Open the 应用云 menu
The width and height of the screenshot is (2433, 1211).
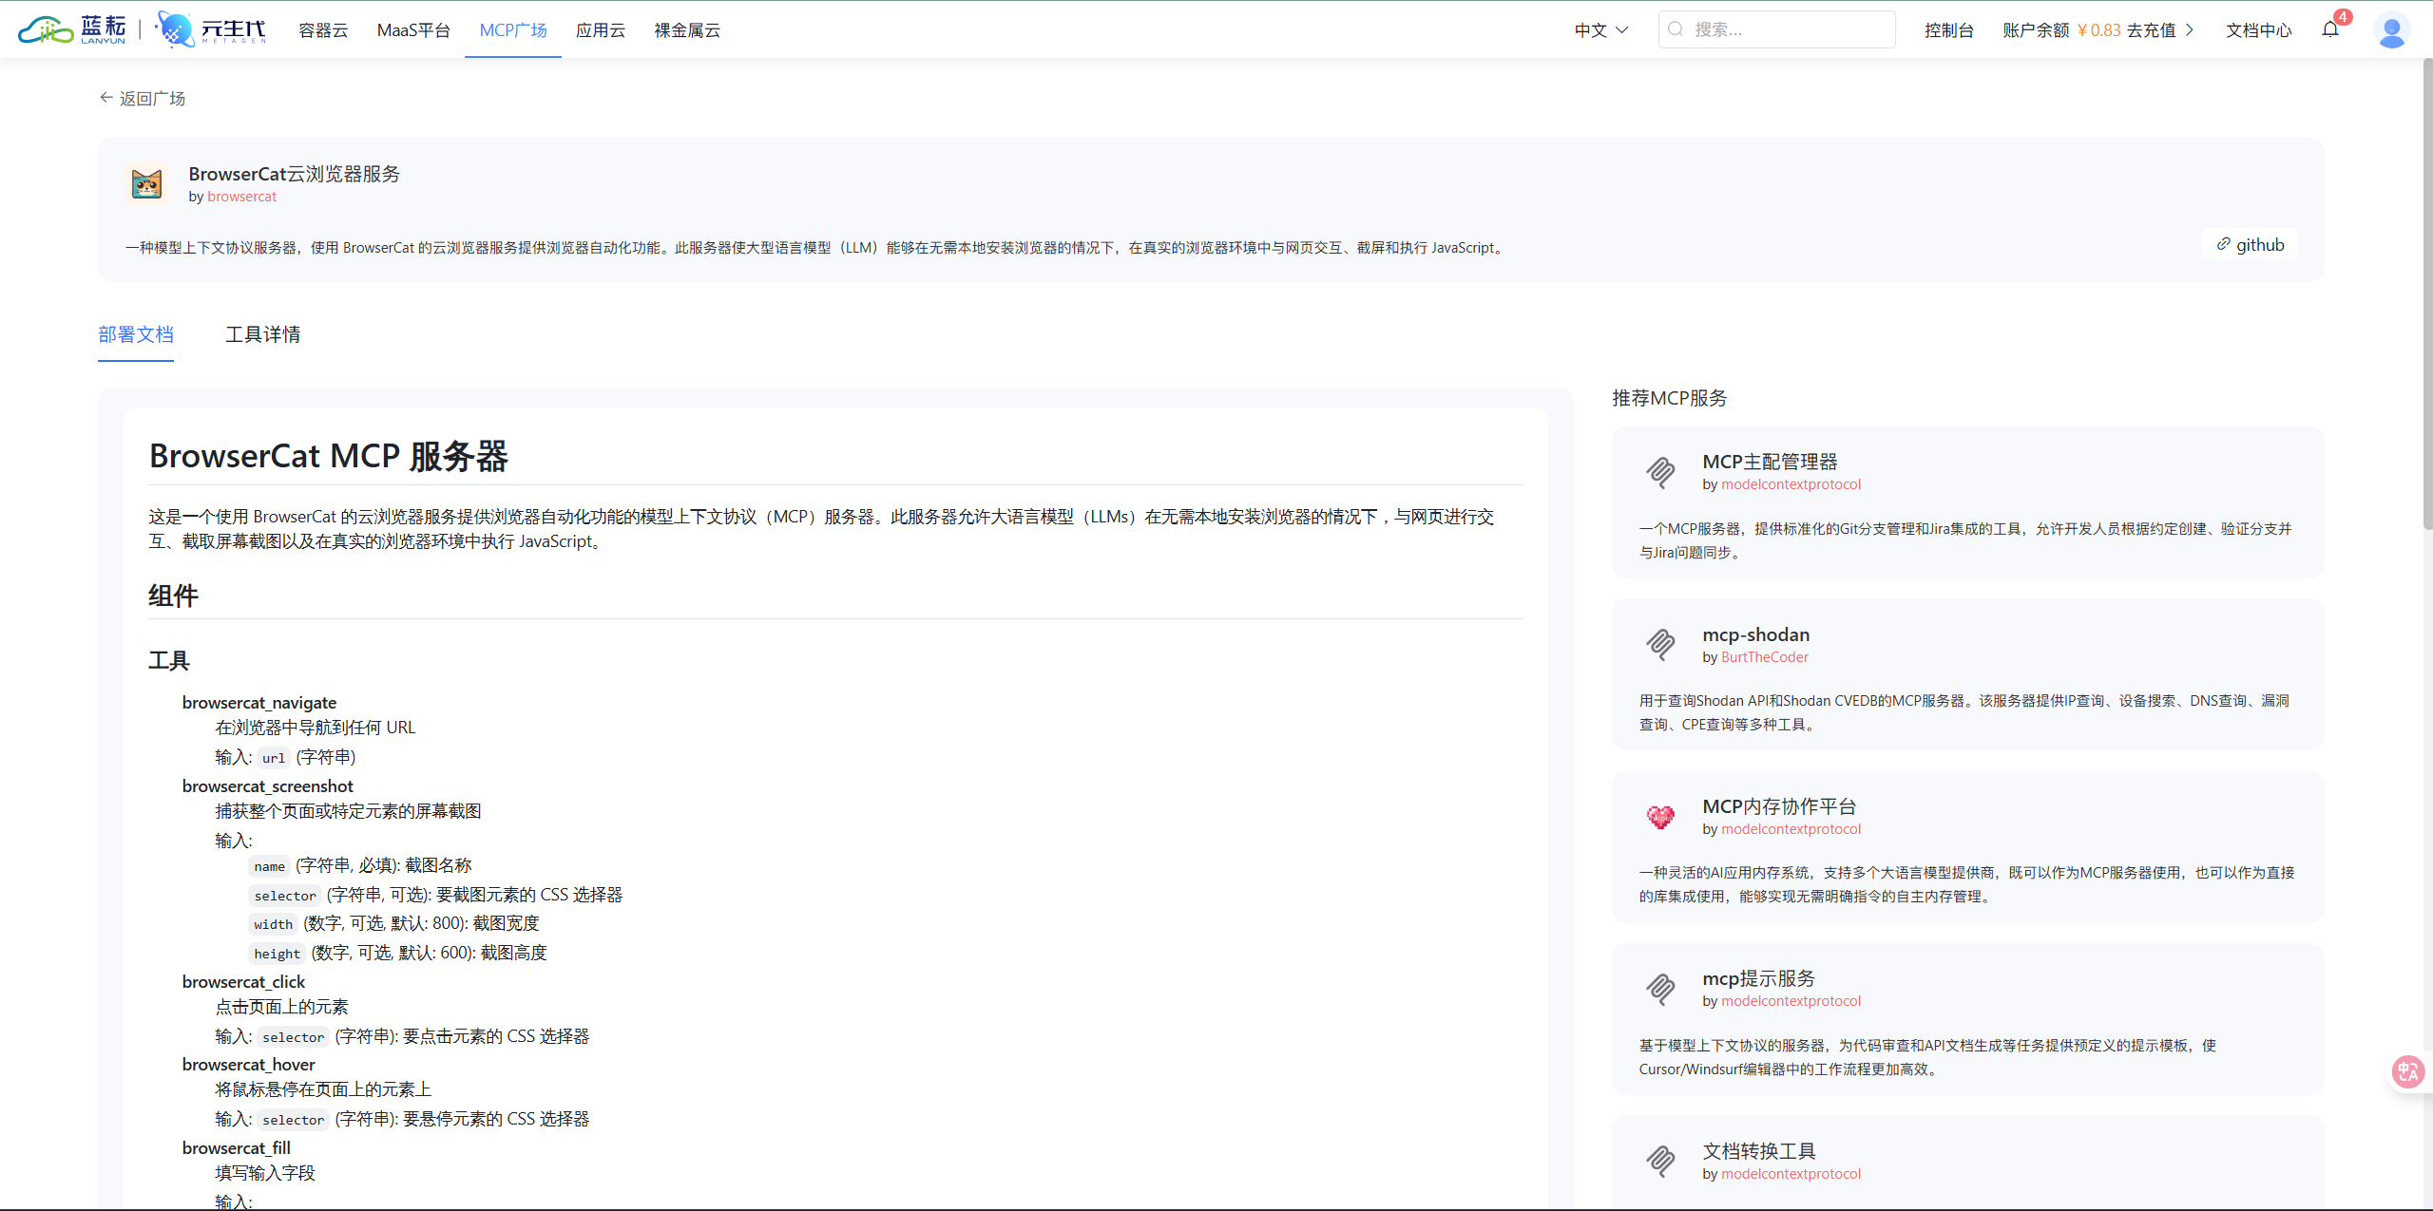[601, 29]
